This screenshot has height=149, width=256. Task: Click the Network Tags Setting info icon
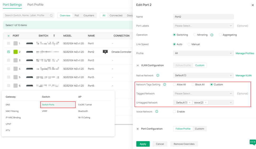[164, 84]
